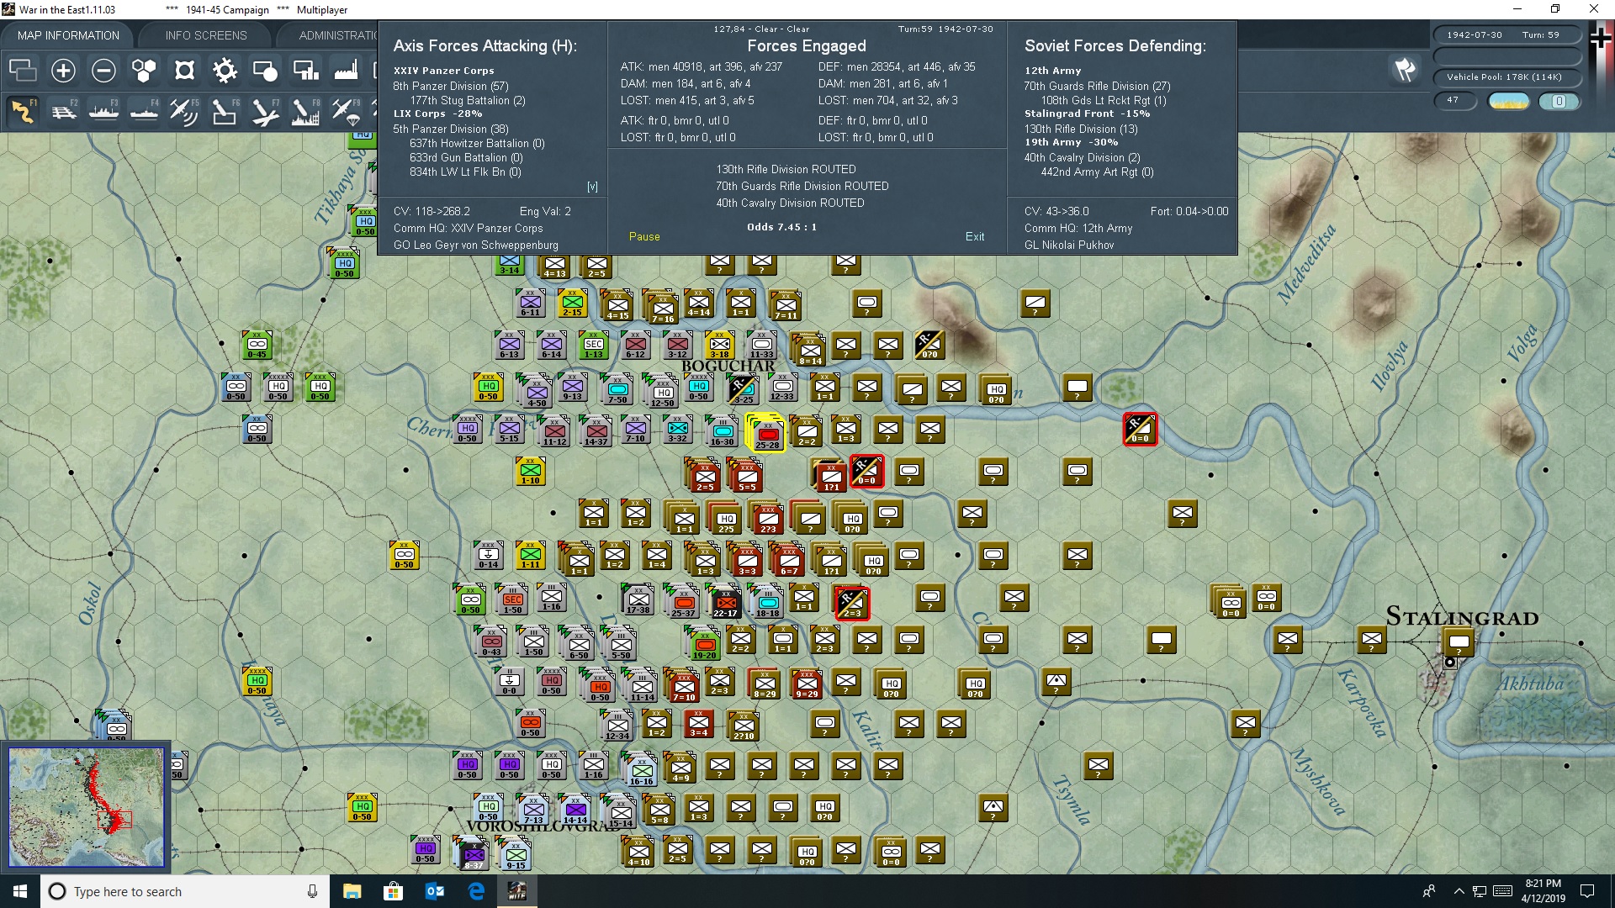Click the end turn flags icon
This screenshot has height=908, width=1615.
point(1405,70)
